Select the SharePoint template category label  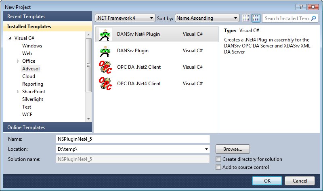(x=34, y=92)
